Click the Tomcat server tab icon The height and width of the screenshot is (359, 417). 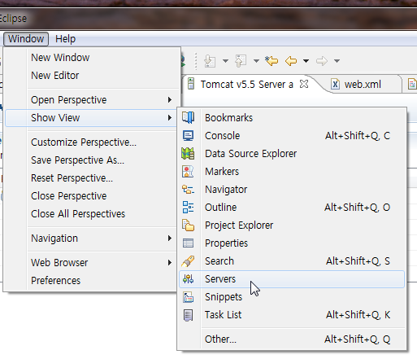point(191,84)
